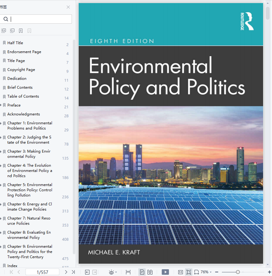This screenshot has width=272, height=276.
Task: Open Copyright Page bookmark
Action: (x=21, y=69)
